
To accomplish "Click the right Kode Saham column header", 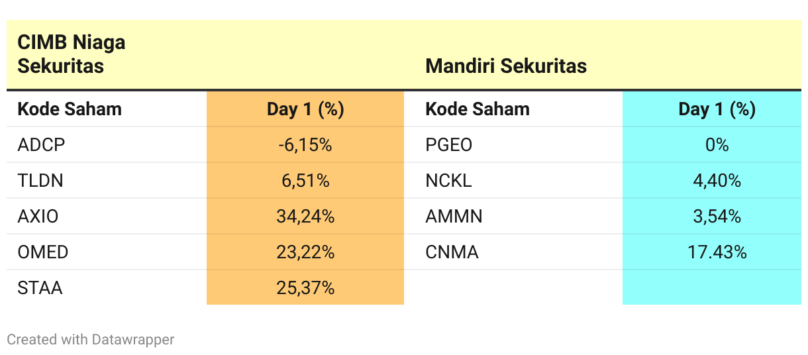I will point(478,109).
